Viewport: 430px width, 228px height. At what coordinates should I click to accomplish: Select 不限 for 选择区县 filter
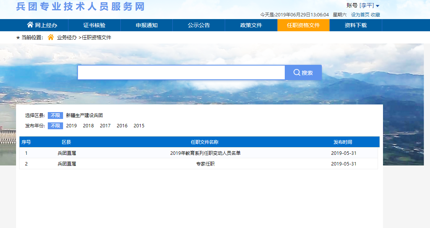click(55, 116)
